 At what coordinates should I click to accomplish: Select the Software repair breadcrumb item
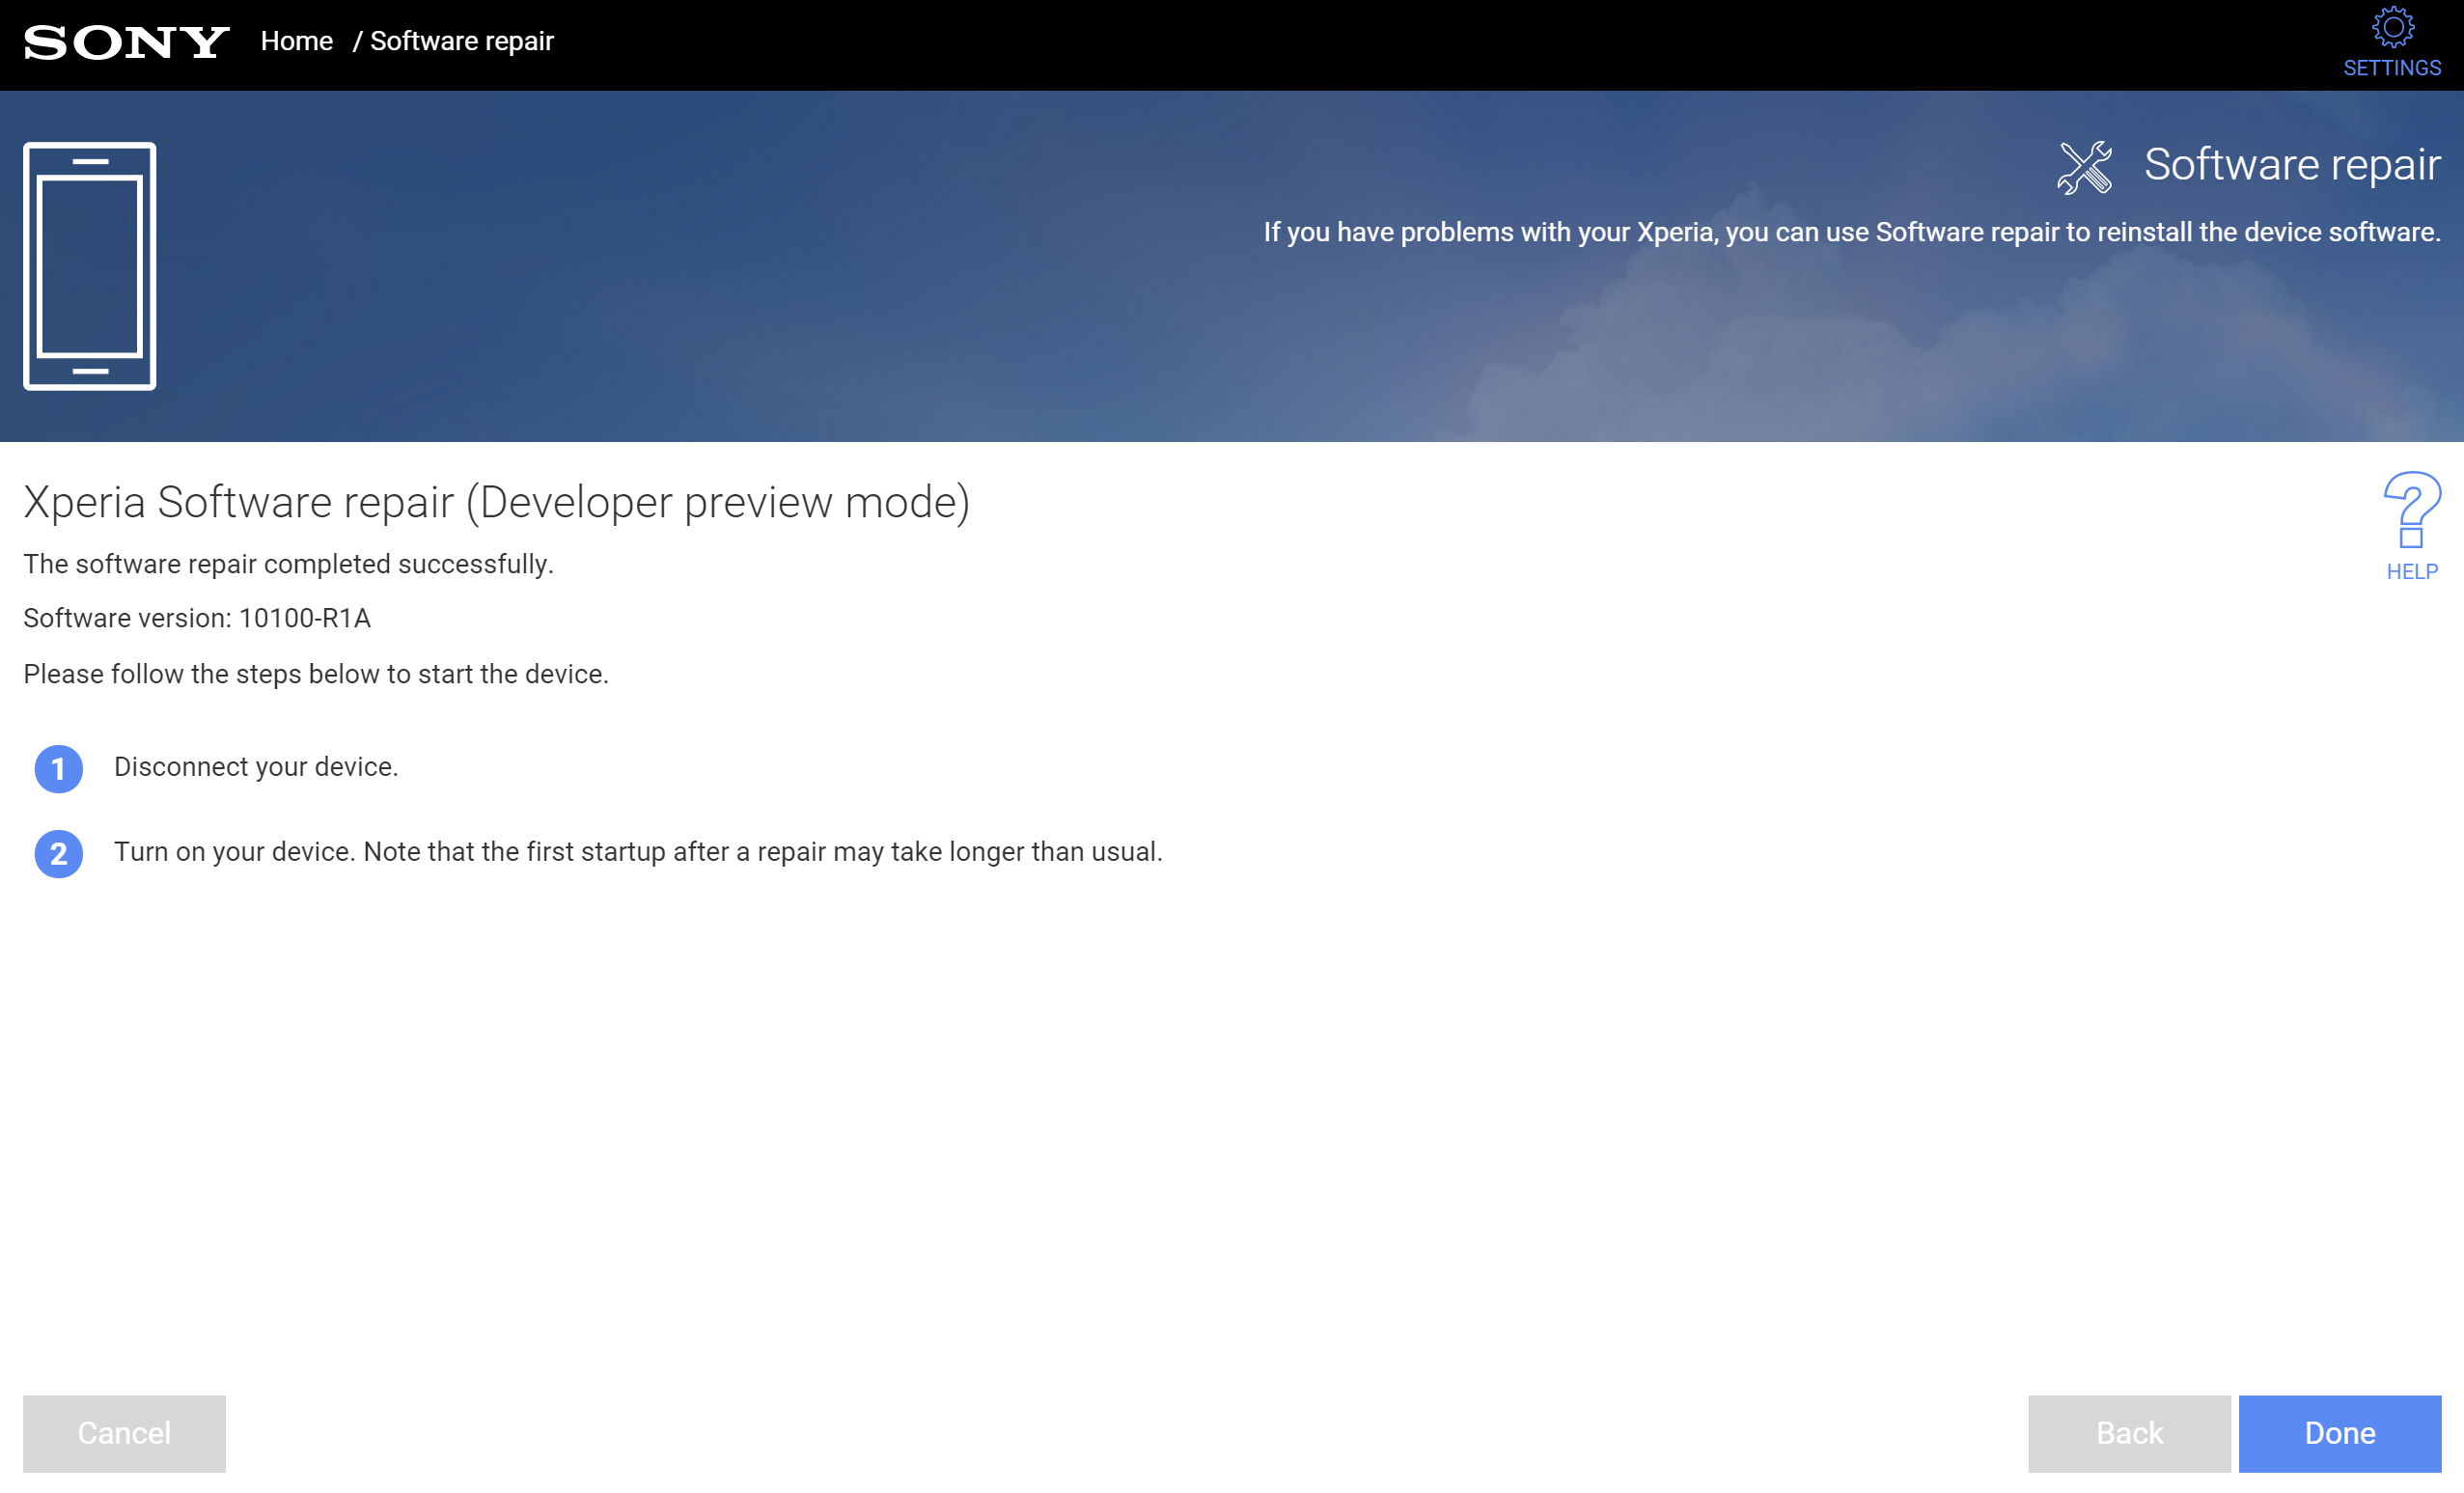pos(461,41)
